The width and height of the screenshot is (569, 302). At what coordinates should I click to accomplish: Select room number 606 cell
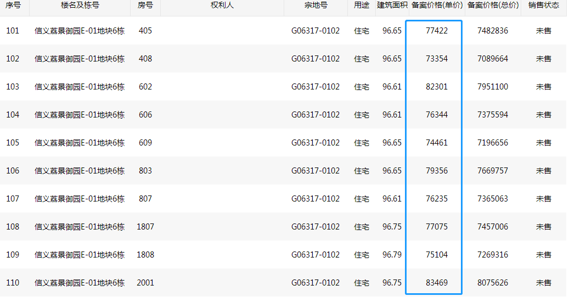145,115
